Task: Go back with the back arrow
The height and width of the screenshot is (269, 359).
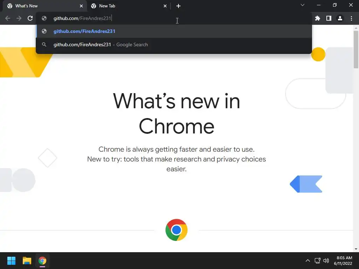Action: click(x=8, y=18)
